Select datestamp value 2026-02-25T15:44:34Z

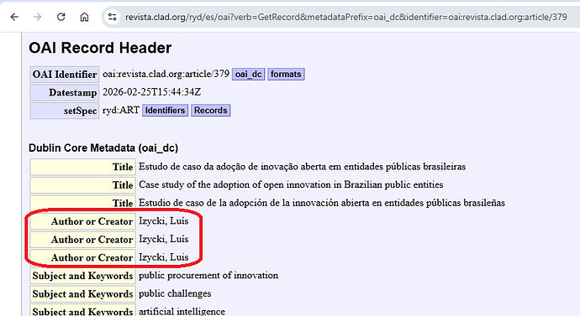[x=151, y=92]
